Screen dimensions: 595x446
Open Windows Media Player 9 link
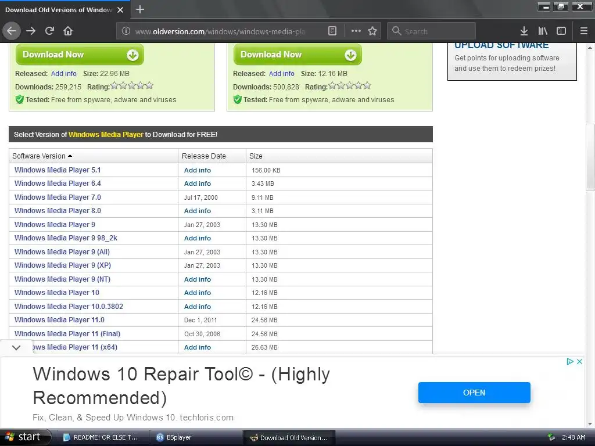[55, 225]
